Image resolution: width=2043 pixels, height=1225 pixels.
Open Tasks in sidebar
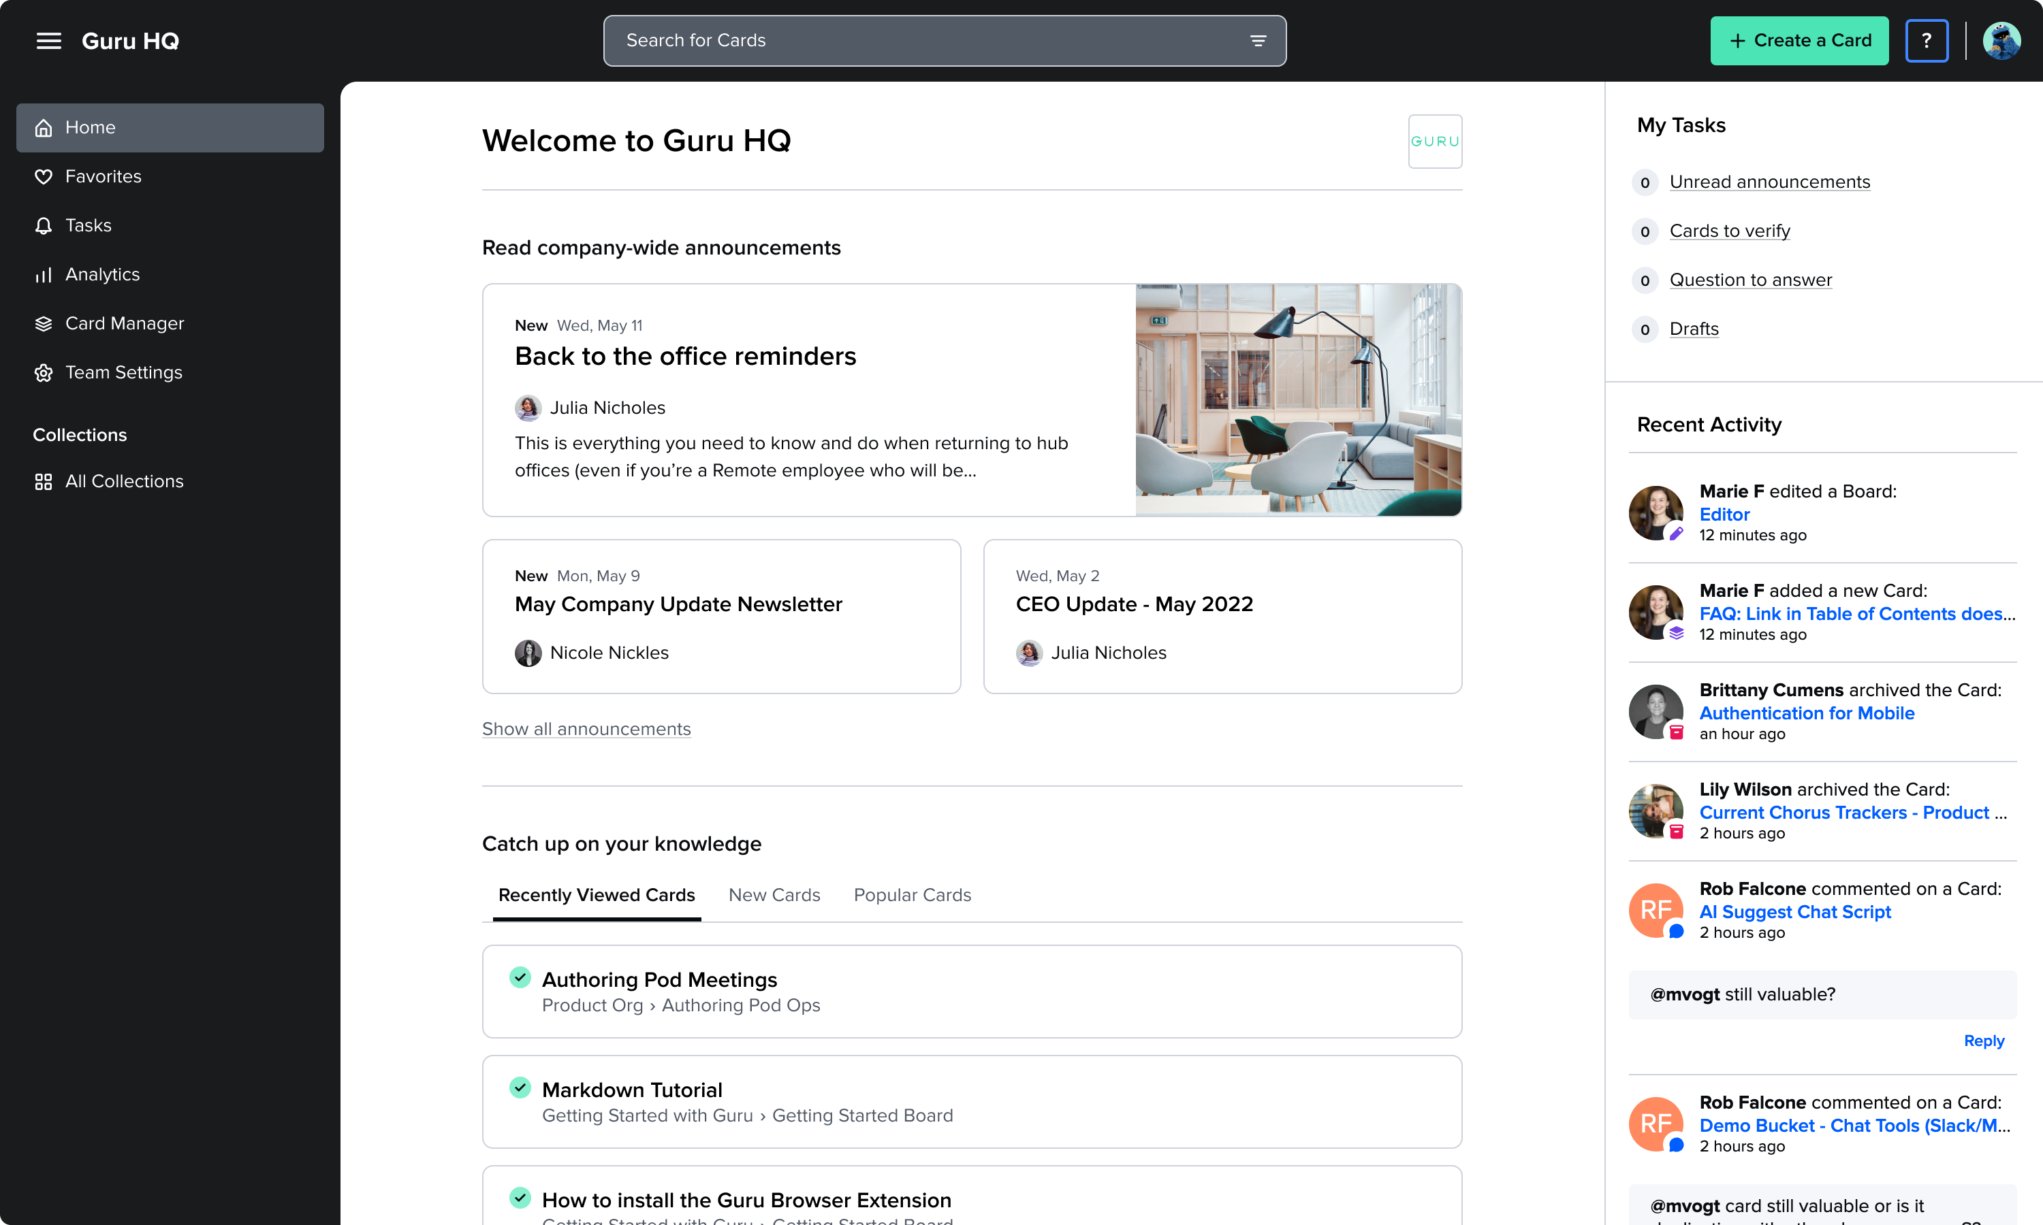(170, 225)
